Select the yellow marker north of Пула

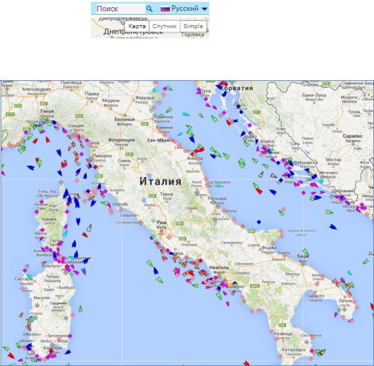[x=197, y=83]
